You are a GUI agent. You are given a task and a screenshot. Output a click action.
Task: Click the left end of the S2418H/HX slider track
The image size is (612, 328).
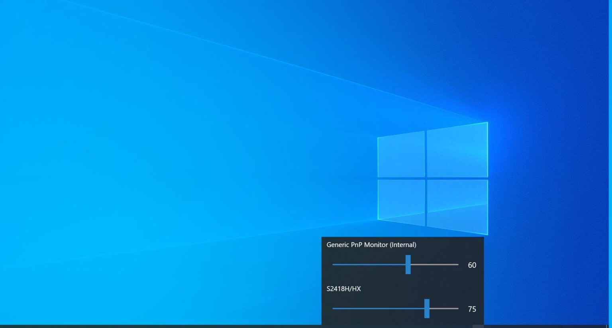point(335,308)
